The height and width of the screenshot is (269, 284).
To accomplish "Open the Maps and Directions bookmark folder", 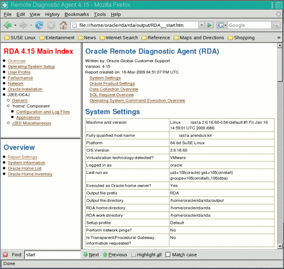I will tap(199, 38).
